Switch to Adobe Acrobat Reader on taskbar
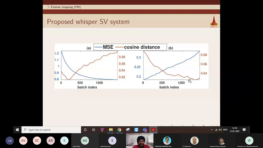Image resolution: width=263 pixels, height=148 pixels. click(x=153, y=130)
